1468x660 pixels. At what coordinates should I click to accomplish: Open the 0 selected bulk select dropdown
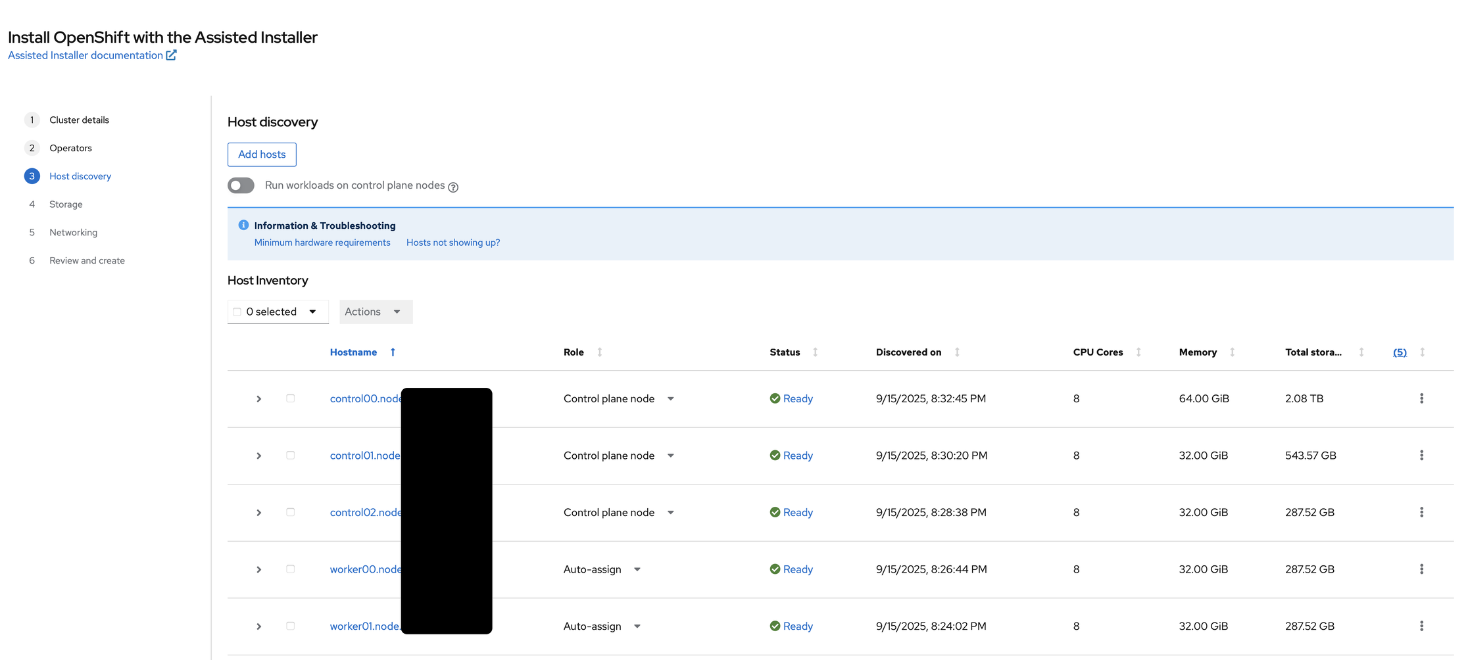(312, 312)
